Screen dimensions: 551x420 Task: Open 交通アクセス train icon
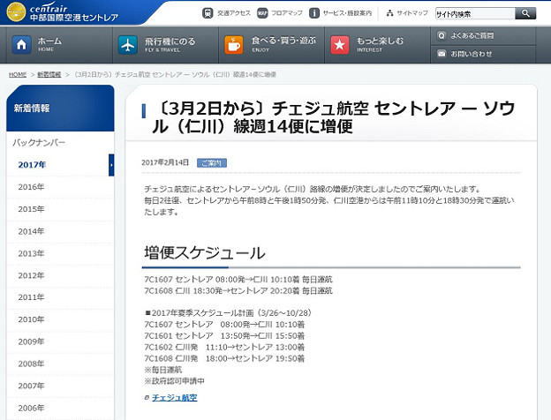[x=208, y=13]
